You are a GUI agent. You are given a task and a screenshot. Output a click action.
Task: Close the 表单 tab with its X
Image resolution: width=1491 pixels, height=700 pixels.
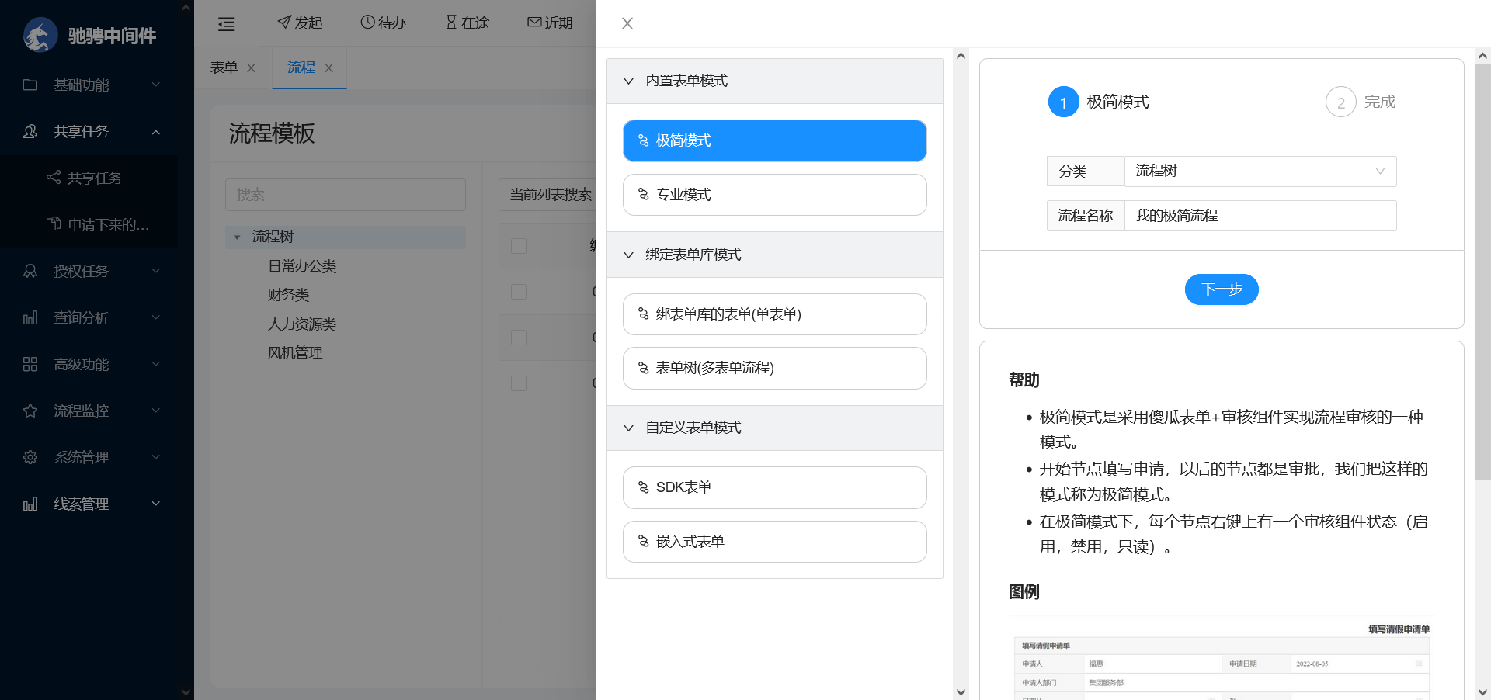click(x=251, y=68)
